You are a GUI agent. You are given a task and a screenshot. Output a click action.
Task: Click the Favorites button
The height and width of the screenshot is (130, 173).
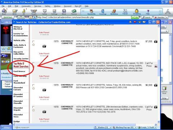point(160,17)
